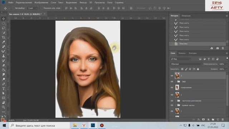Open the Слой auto-select dropdown
This screenshot has height=129, width=229.
(33, 8)
